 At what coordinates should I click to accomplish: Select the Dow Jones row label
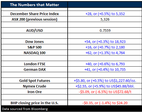(x=35, y=42)
